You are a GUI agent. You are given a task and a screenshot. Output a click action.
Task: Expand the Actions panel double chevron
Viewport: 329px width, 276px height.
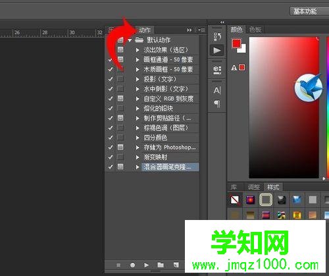(189, 30)
